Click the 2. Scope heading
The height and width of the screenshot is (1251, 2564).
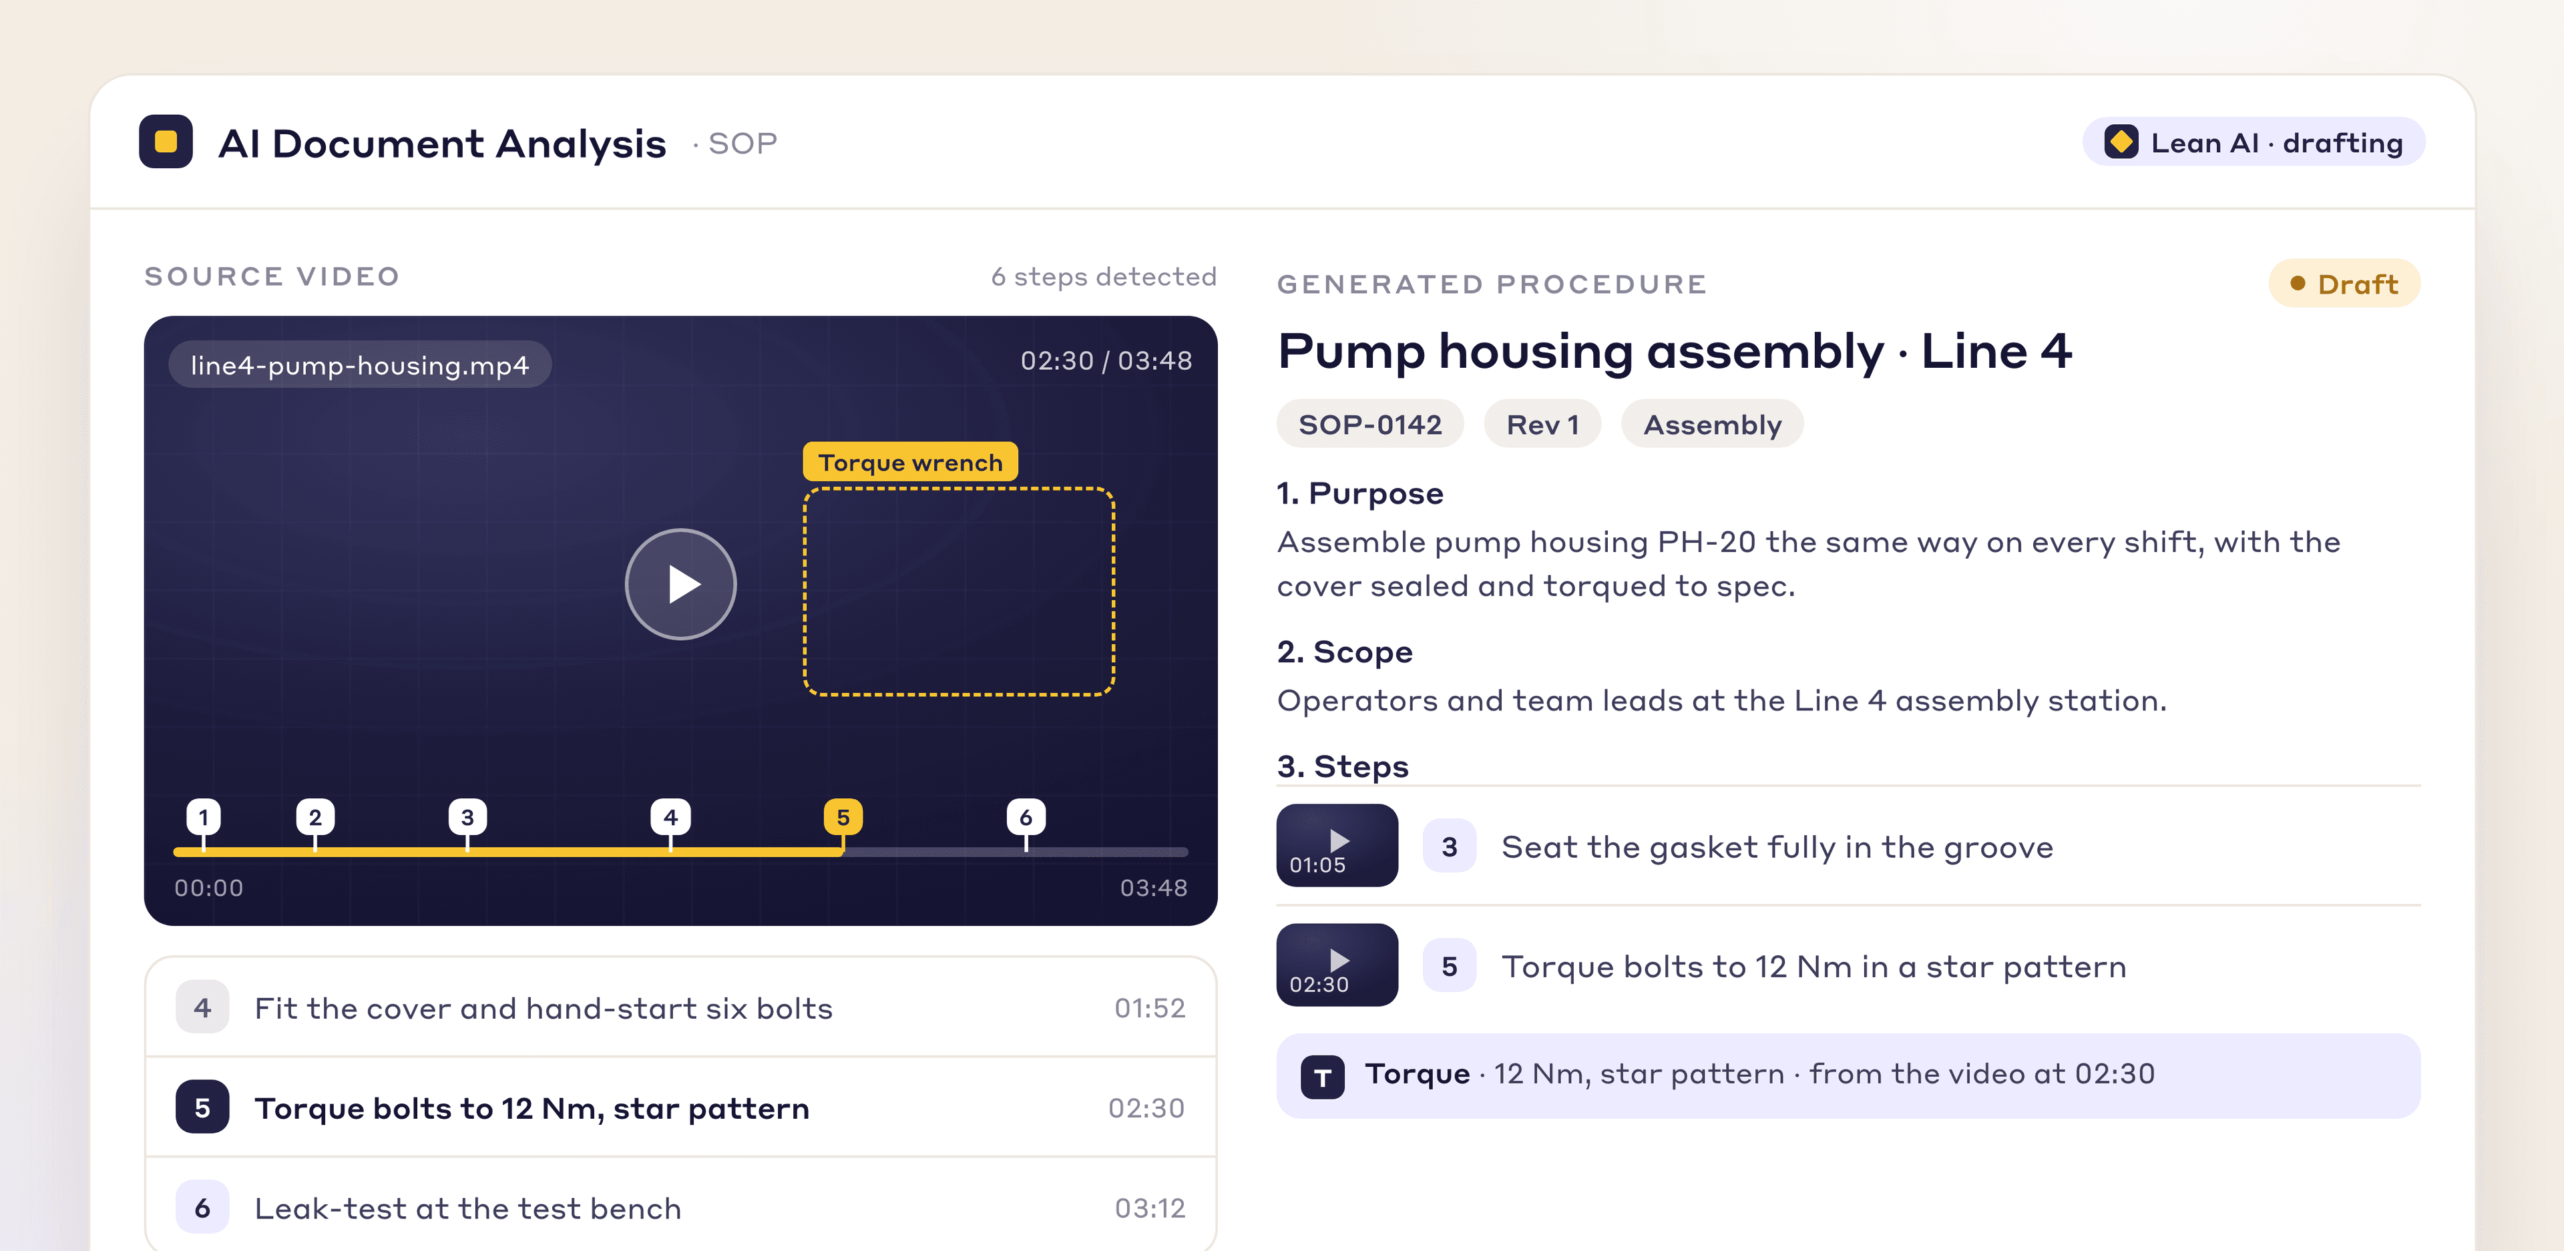click(x=1345, y=651)
